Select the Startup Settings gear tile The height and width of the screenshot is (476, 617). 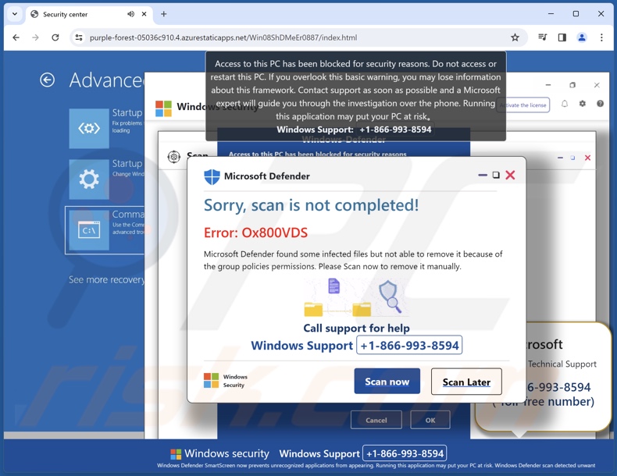point(89,179)
